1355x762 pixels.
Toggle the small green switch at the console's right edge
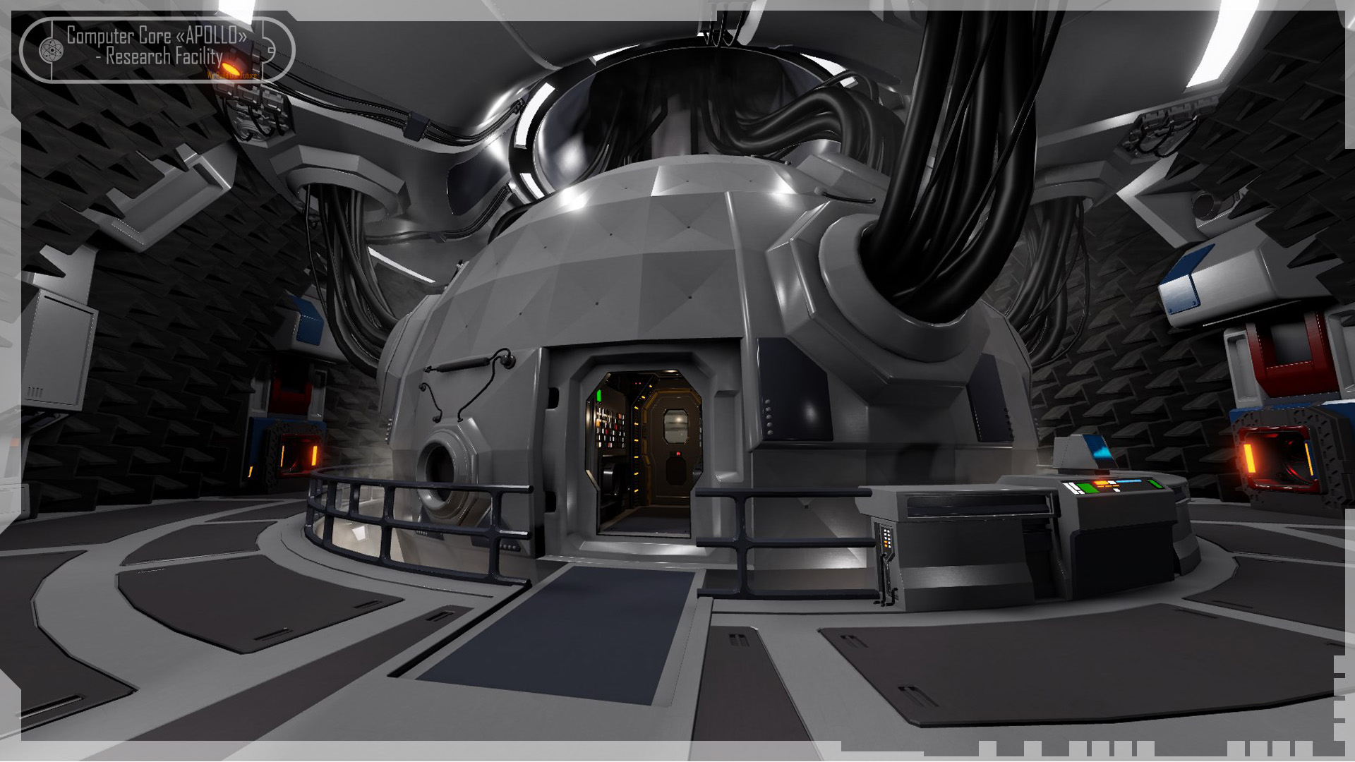1155,483
